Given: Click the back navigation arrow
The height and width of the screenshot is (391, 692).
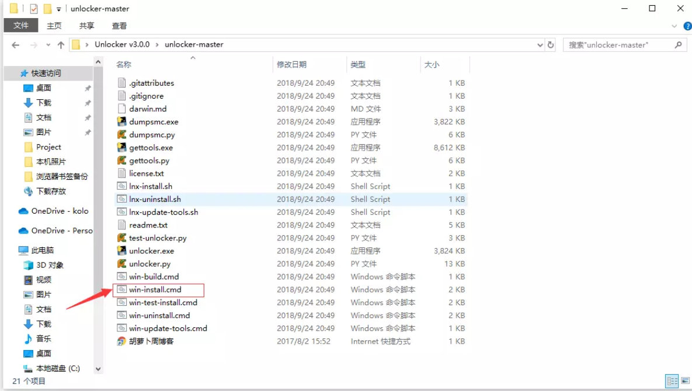Looking at the screenshot, I should 15,44.
